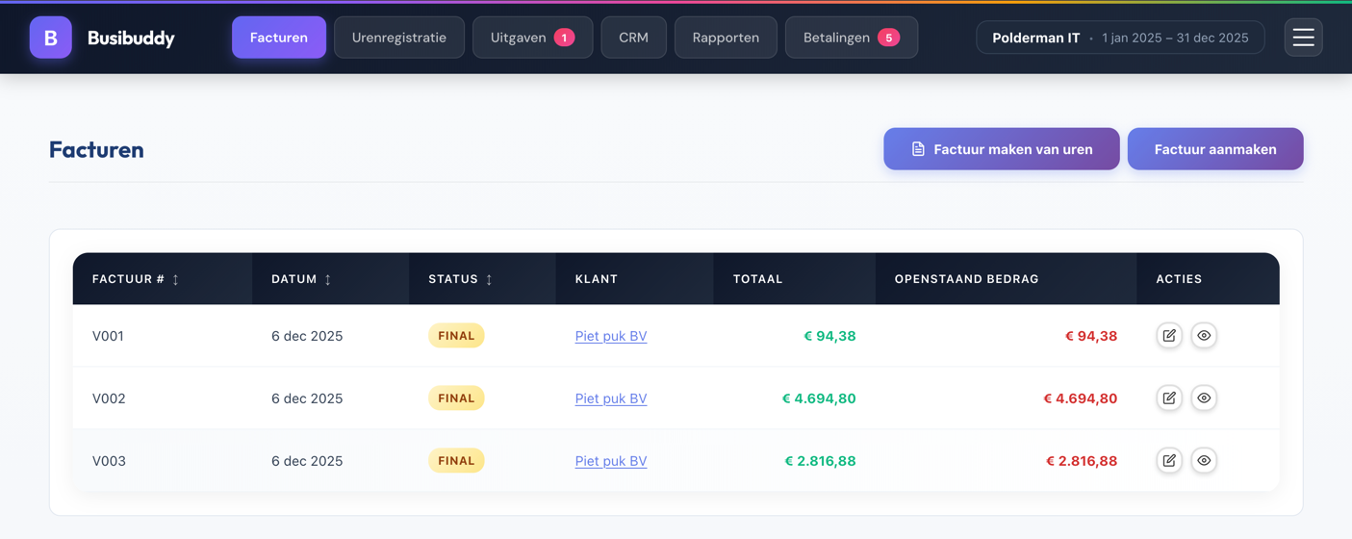Open the Rapporten tab
This screenshot has width=1352, height=539.
(x=726, y=38)
